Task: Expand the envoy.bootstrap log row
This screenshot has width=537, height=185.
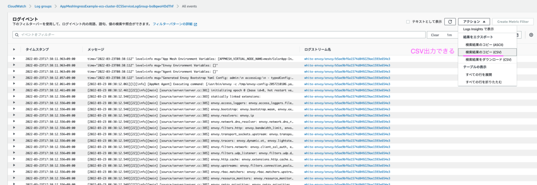Action: click(14, 108)
